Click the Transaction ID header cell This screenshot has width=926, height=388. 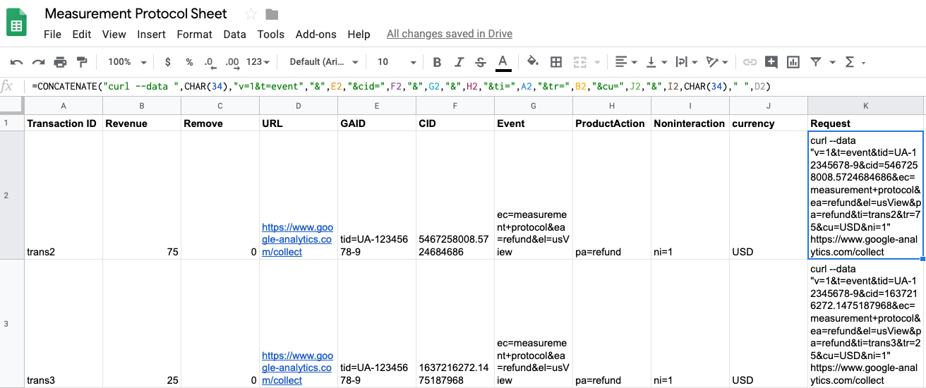64,123
